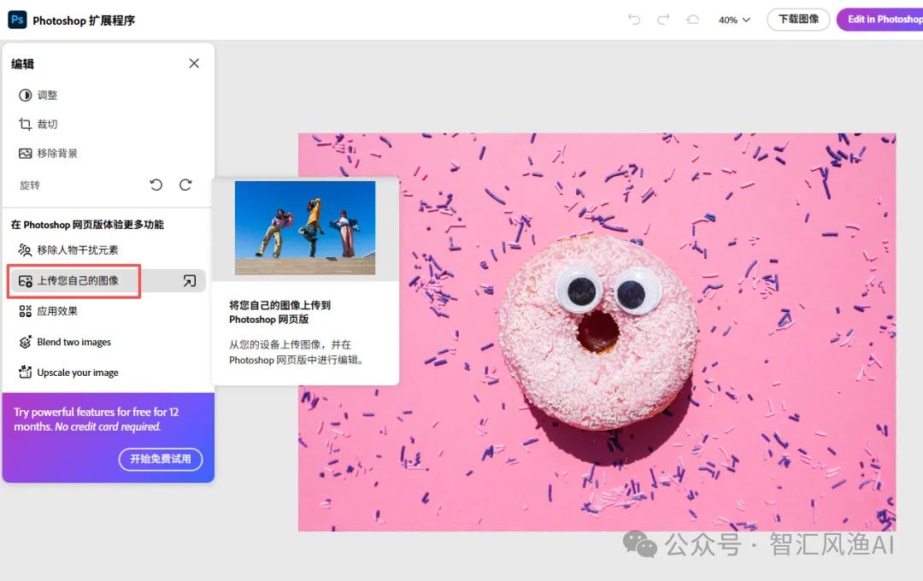Screen dimensions: 923x581
Task: Close the 编辑 panel
Action: pos(194,63)
